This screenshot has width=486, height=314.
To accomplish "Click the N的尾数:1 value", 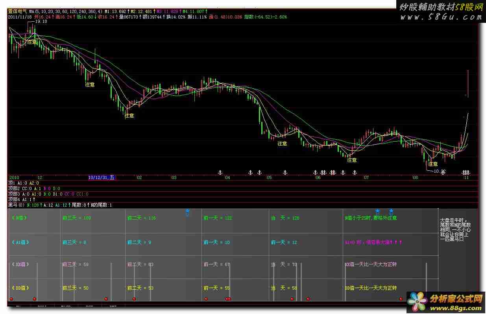I will coord(101,205).
